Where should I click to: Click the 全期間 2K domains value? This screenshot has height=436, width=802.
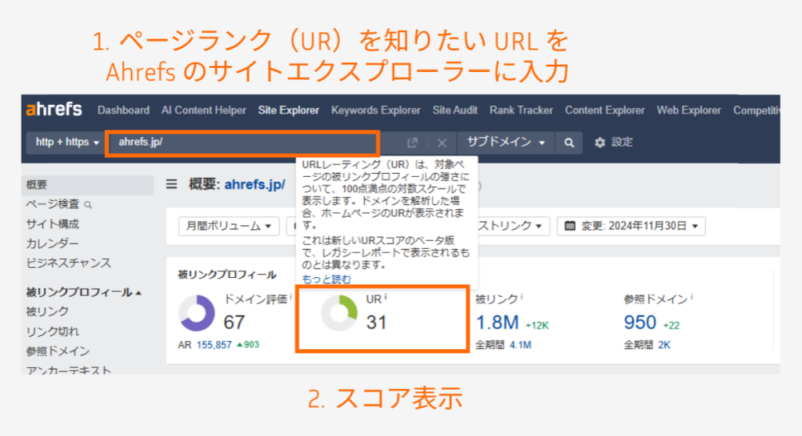664,345
